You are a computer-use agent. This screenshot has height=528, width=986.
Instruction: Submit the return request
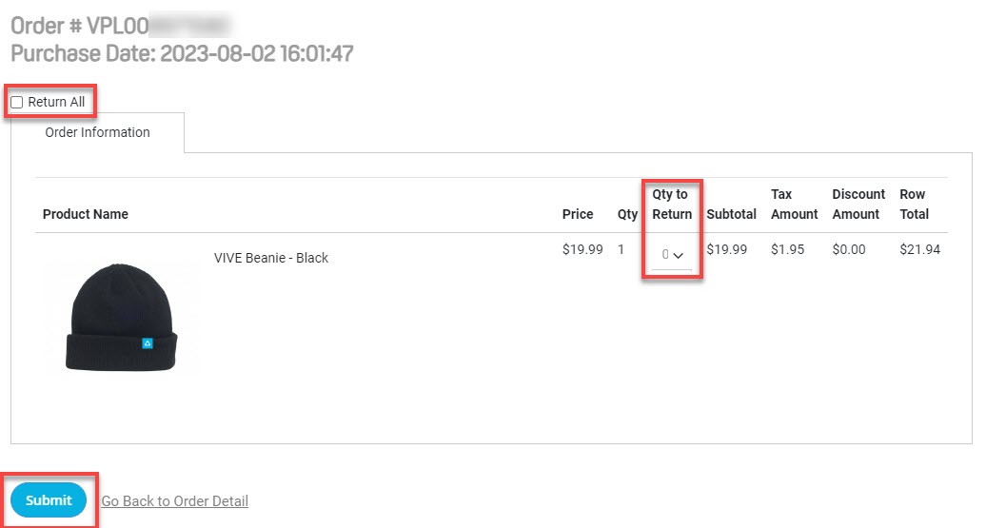point(49,500)
